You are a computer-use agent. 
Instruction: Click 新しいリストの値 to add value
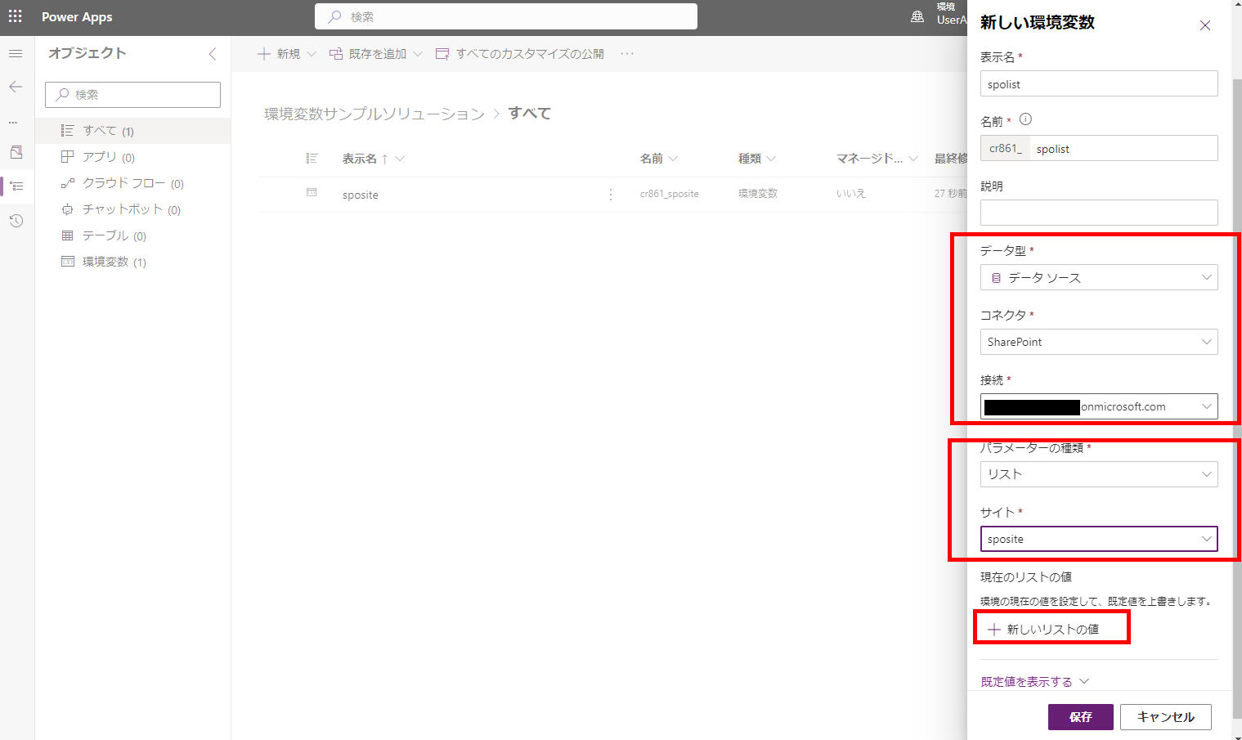[x=1044, y=629]
